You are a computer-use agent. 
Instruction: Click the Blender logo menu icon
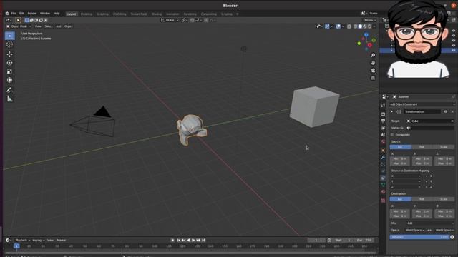coord(7,14)
